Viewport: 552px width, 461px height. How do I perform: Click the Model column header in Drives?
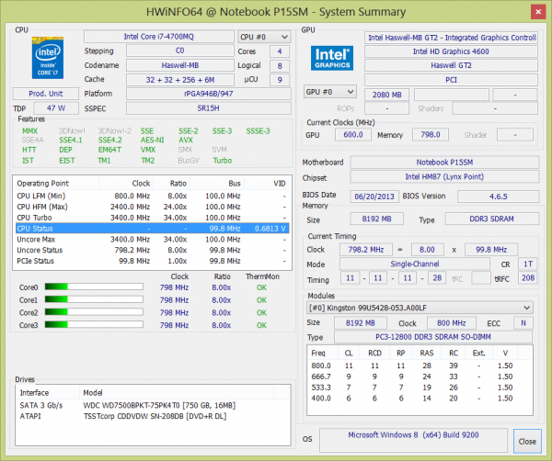(x=177, y=392)
